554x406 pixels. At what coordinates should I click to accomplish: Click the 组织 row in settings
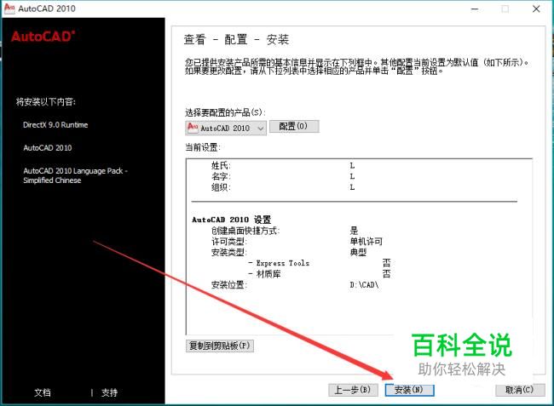pos(283,187)
